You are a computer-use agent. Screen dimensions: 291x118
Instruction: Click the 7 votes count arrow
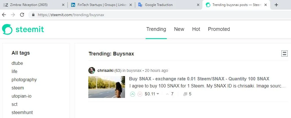click(167, 94)
